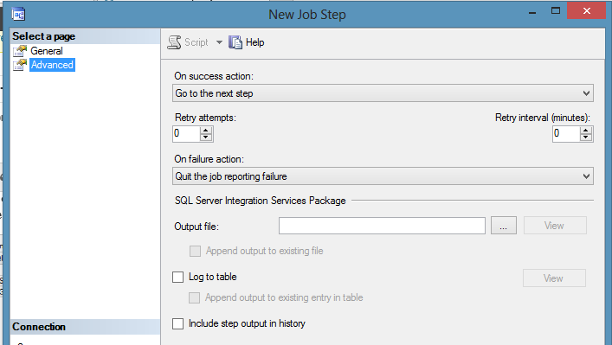
Task: Increase Retry interval with up arrow
Action: pyautogui.click(x=586, y=131)
